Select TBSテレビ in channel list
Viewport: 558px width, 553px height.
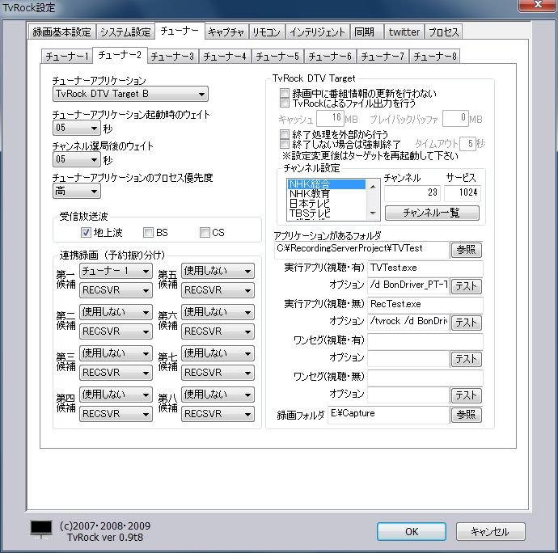[327, 213]
